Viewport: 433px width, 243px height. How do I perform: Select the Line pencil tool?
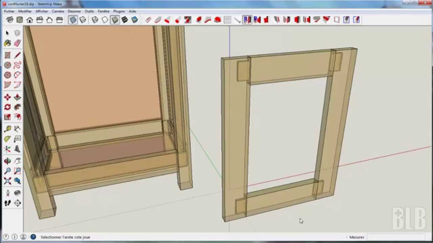pyautogui.click(x=17, y=55)
